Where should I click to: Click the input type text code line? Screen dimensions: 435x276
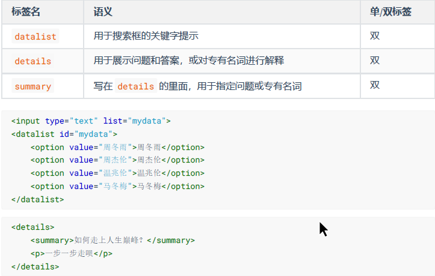[91, 121]
